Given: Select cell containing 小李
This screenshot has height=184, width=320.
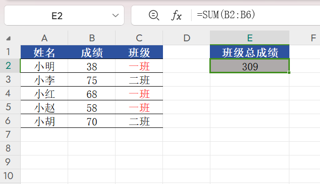Looking at the screenshot, I should 44,80.
